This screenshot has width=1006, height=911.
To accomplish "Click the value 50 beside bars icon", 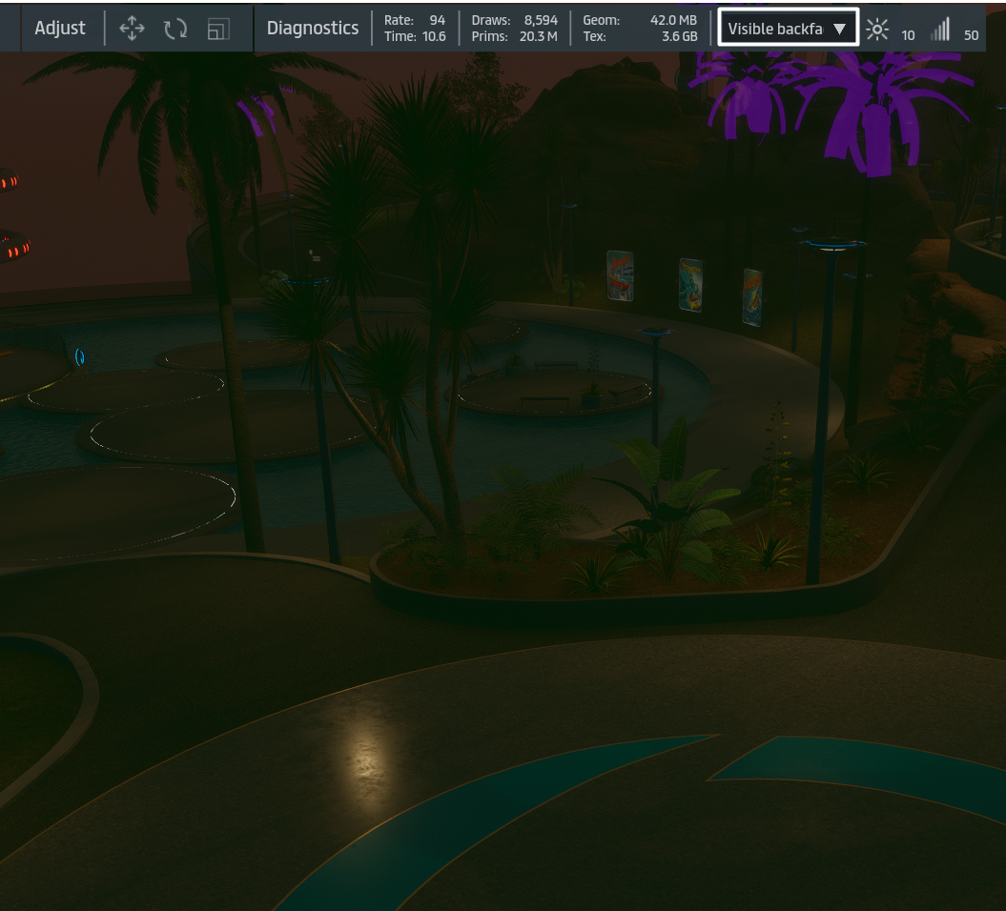I will (x=971, y=35).
